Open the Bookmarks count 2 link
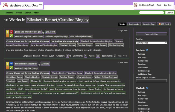 pos(115,56)
